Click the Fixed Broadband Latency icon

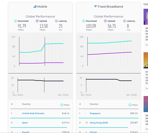pos(124,21)
